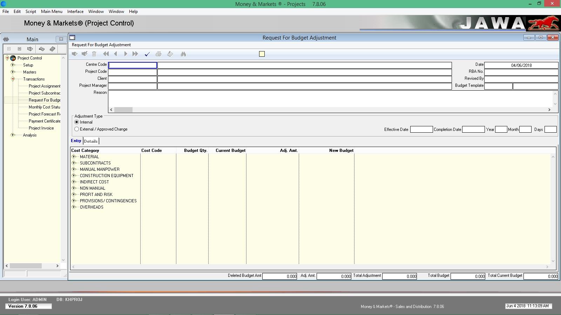Click the RBA No. field
561x315 pixels.
coord(521,72)
